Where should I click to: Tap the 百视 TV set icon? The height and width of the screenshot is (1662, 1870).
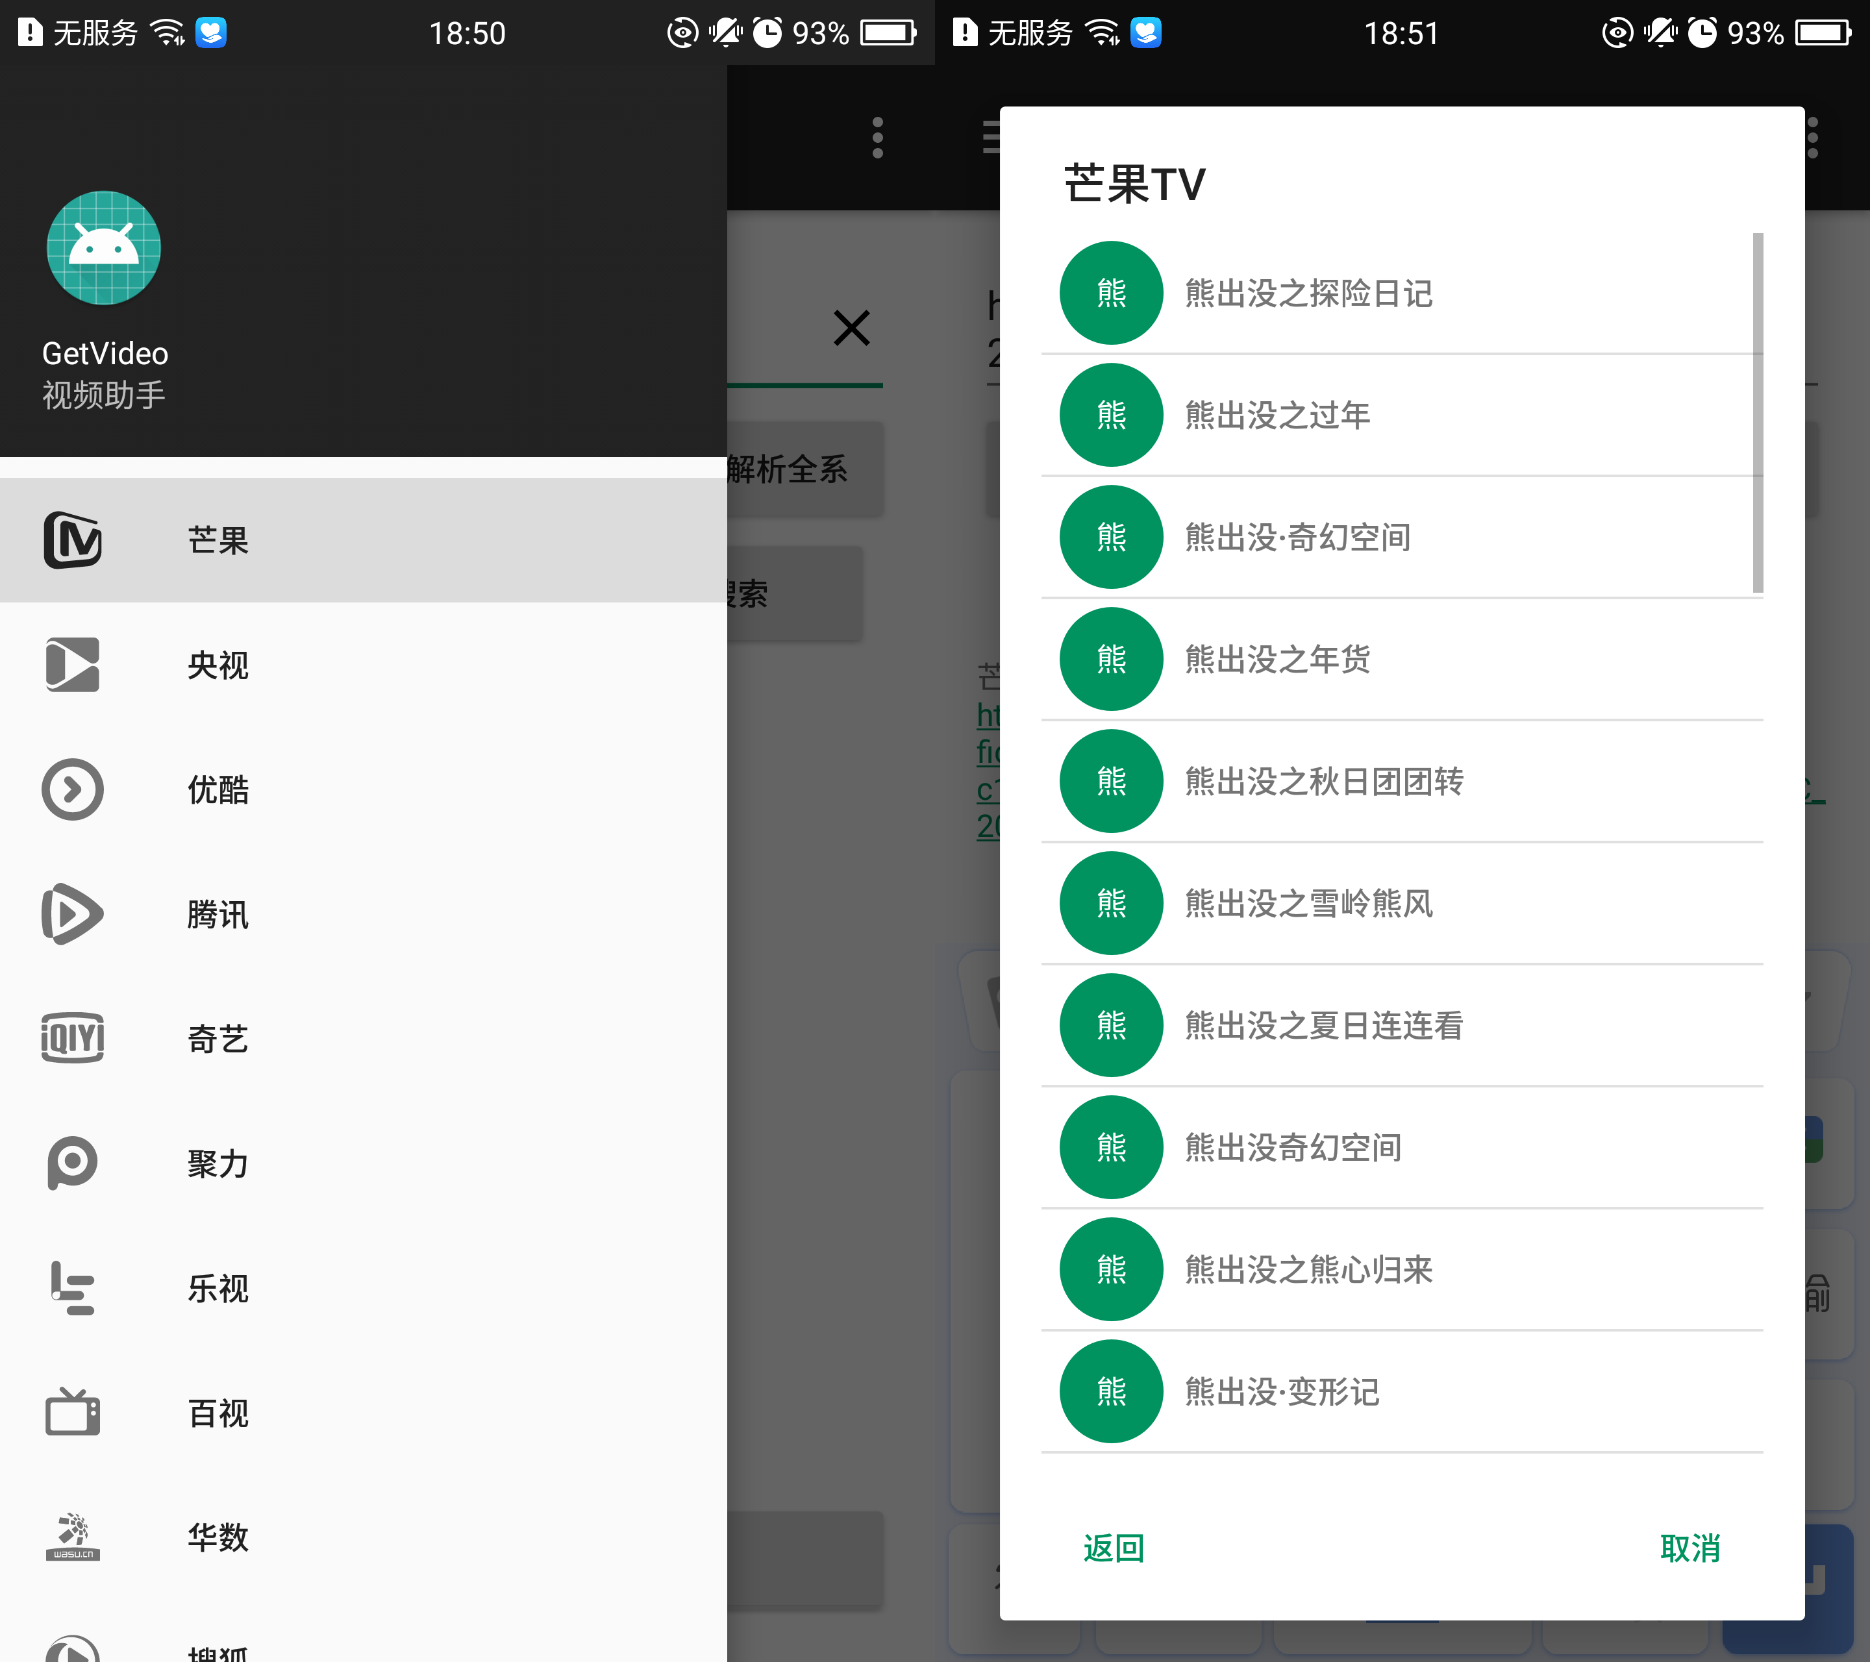72,1412
